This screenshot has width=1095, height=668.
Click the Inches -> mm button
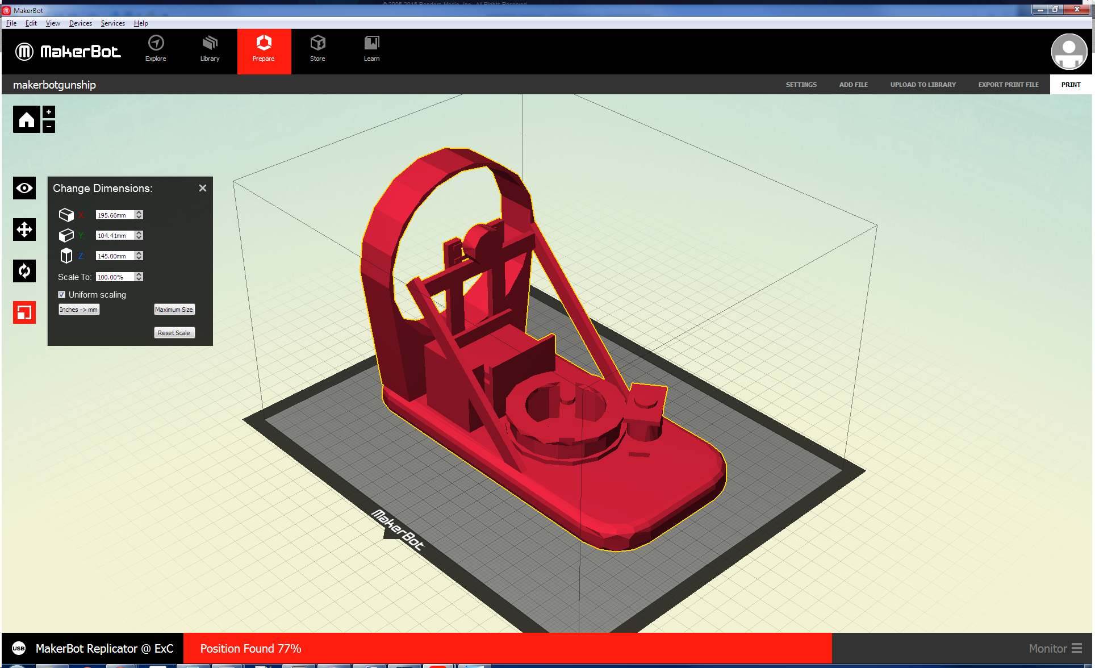pyautogui.click(x=79, y=310)
